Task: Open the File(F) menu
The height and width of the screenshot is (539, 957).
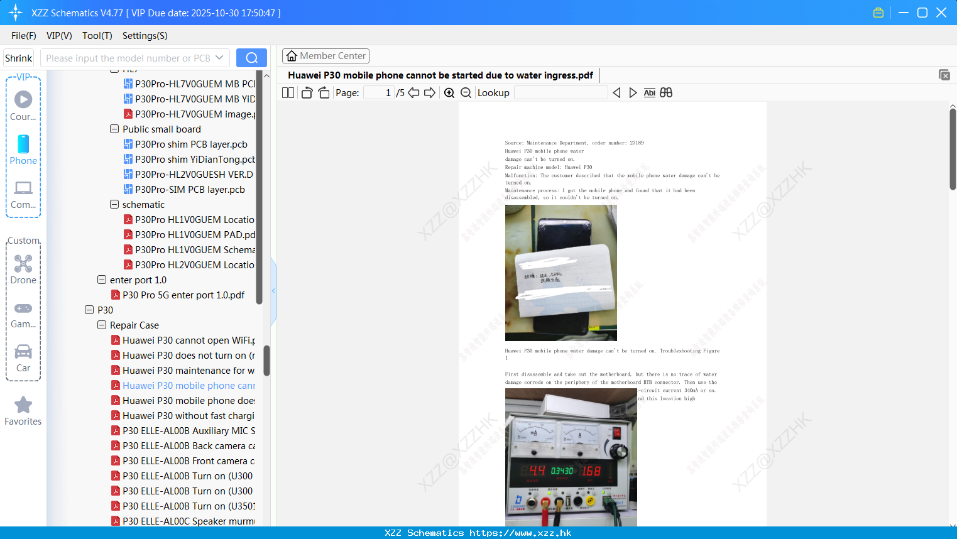Action: tap(24, 36)
